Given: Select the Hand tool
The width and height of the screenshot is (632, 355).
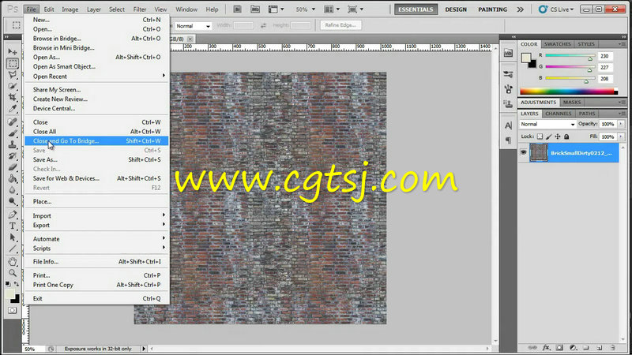Looking at the screenshot, I should coord(13,262).
